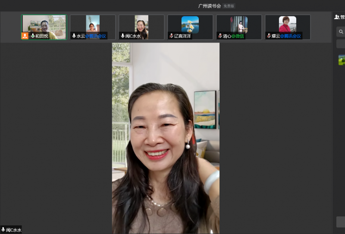Viewport: 345px width, 234px height.
Task: Click the large main speaker video
Action: (166, 138)
